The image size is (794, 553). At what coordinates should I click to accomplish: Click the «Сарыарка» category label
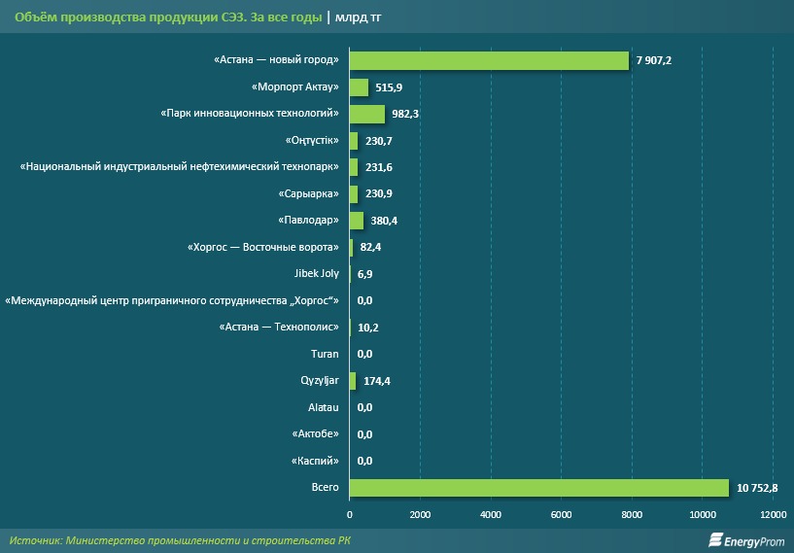pyautogui.click(x=309, y=194)
